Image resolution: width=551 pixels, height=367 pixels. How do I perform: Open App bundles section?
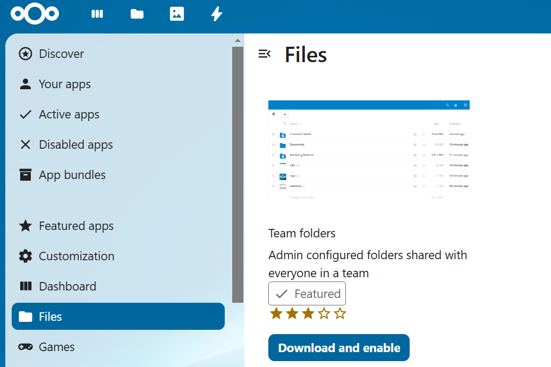[x=72, y=175]
